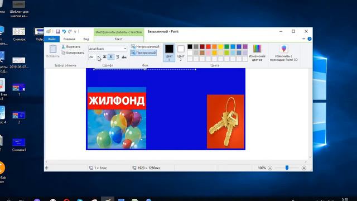Click Вырезать to cut selection

point(71,46)
